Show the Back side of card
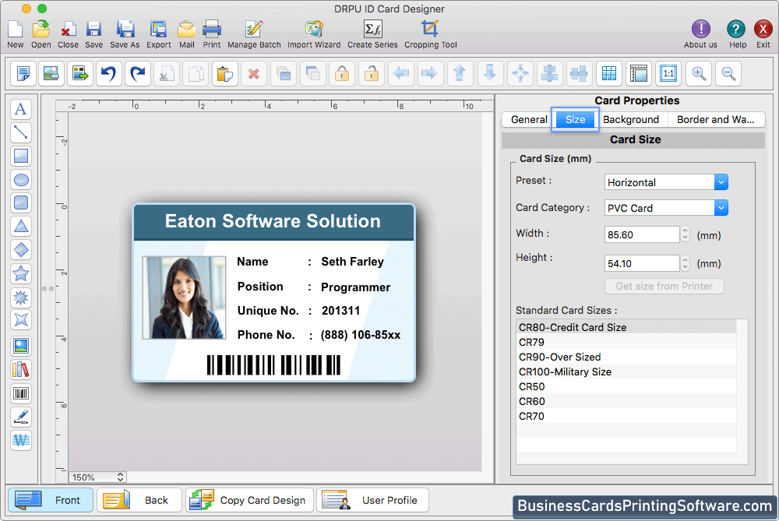 click(139, 500)
